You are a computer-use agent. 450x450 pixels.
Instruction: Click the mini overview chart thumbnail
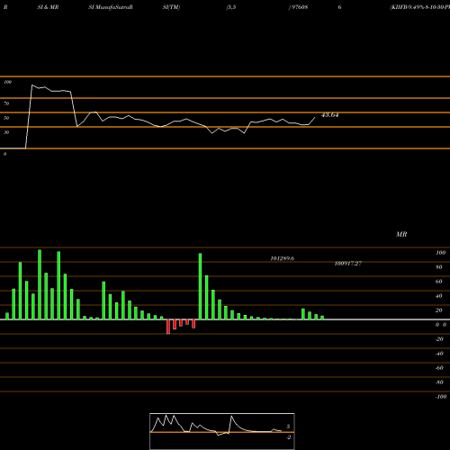coord(222,431)
